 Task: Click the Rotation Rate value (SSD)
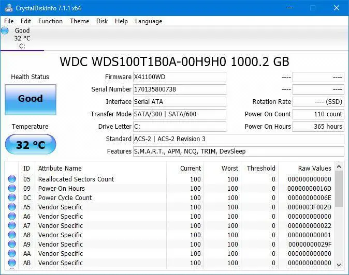coord(318,102)
